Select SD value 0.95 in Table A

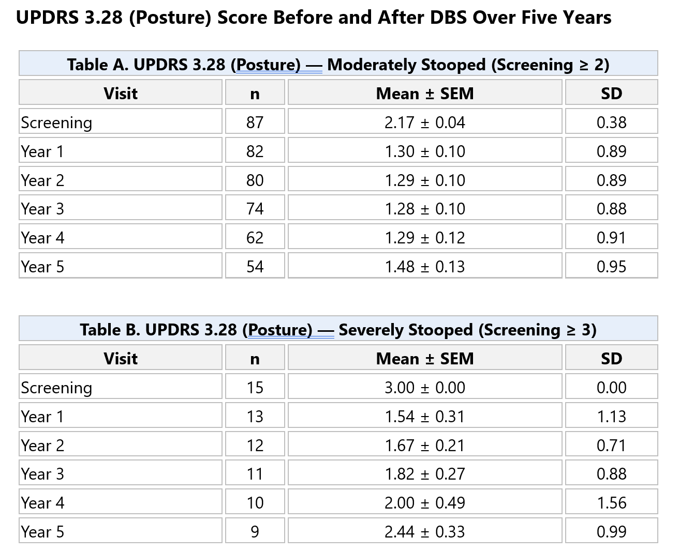point(611,266)
